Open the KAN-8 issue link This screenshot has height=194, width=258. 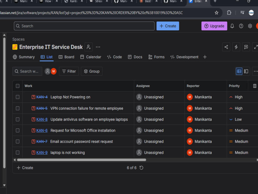point(42,120)
